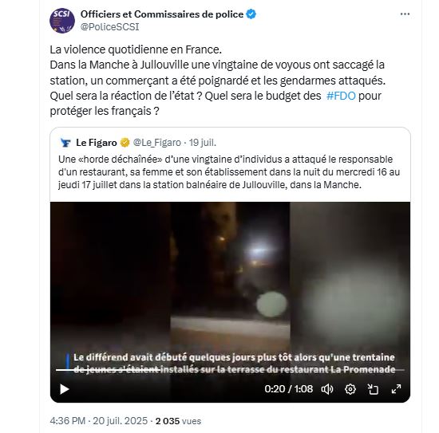Open the Officiers et Commissaires de police name
The width and height of the screenshot is (439, 433).
[x=162, y=14]
